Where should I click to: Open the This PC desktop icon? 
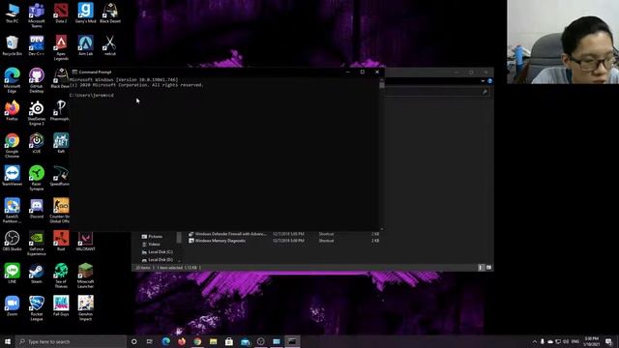click(12, 13)
